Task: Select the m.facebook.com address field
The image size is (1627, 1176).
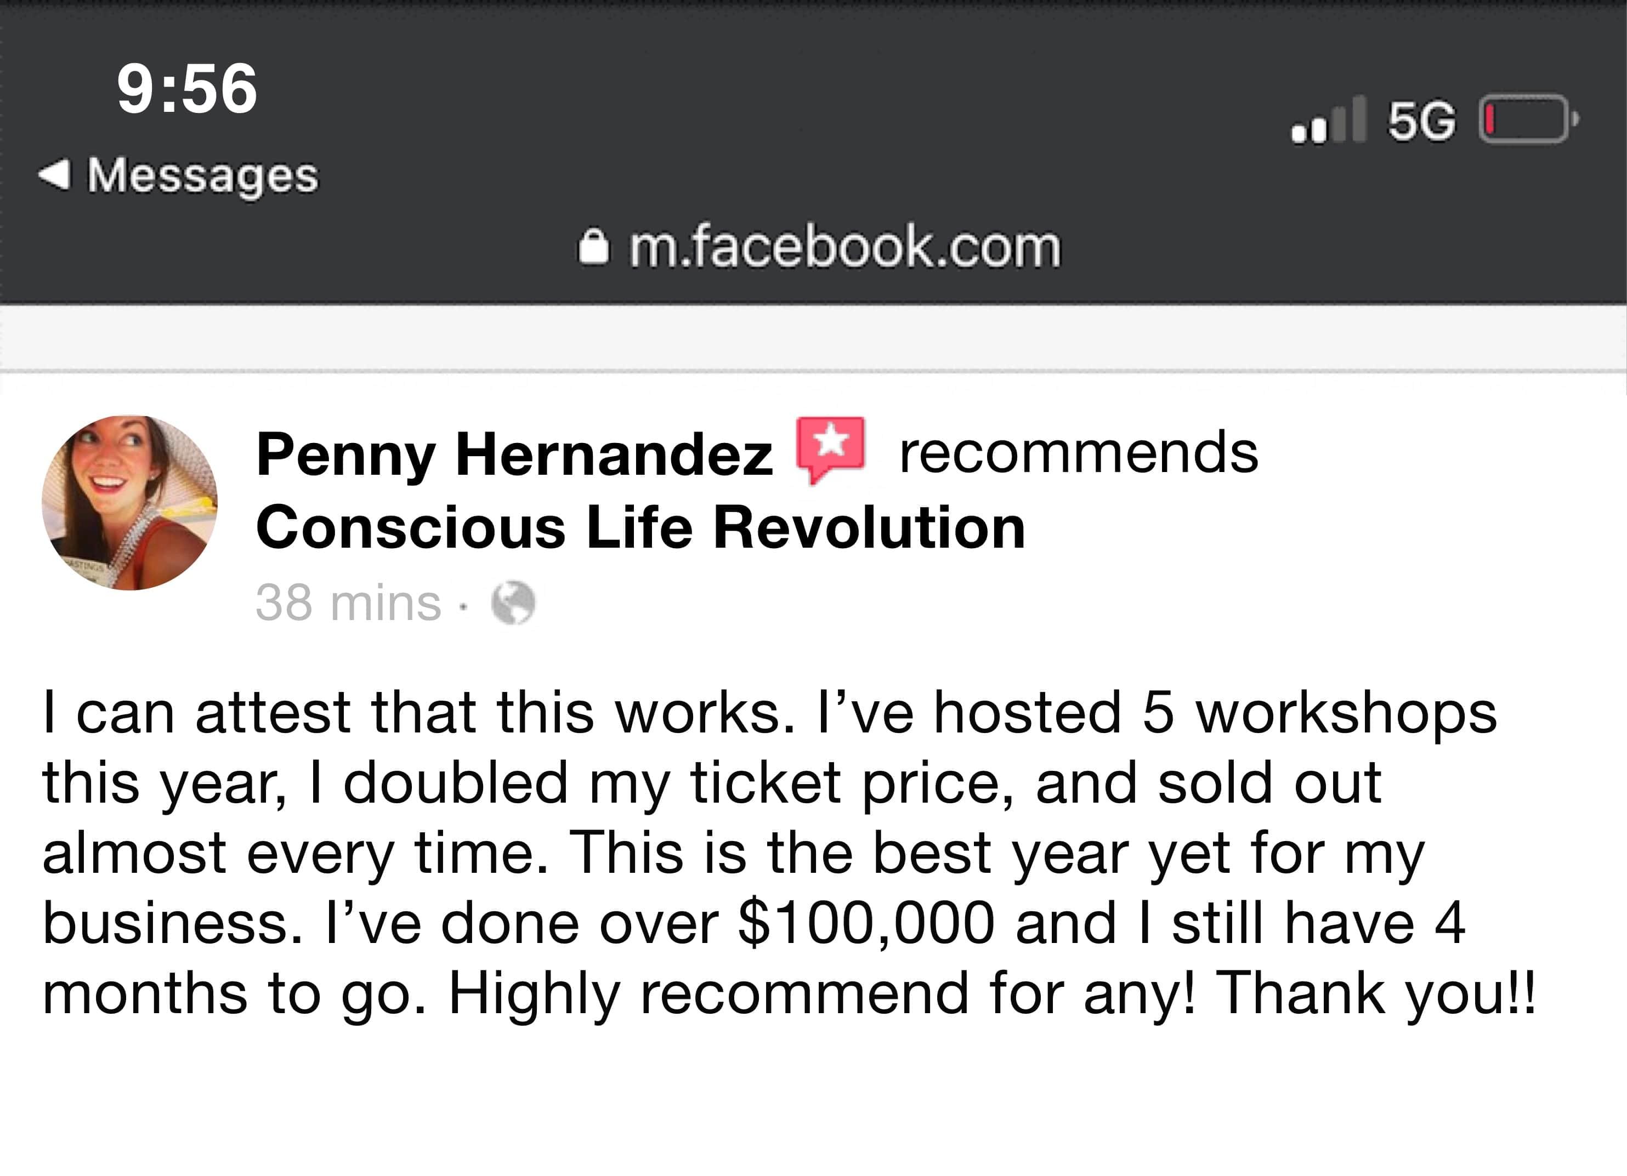Action: click(844, 247)
